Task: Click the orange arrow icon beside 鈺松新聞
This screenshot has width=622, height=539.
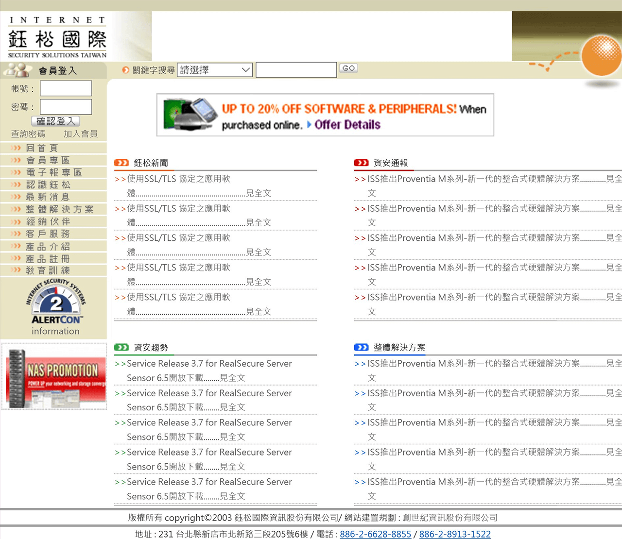Action: 121,163
